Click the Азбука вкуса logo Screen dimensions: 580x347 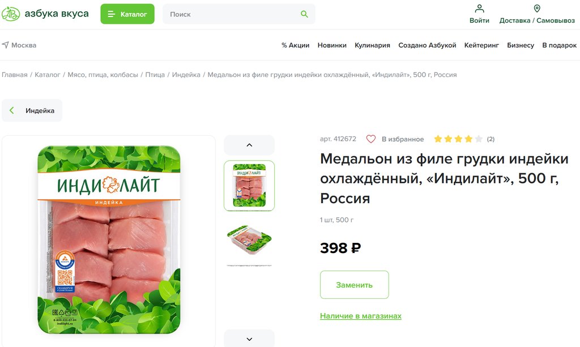coord(45,14)
